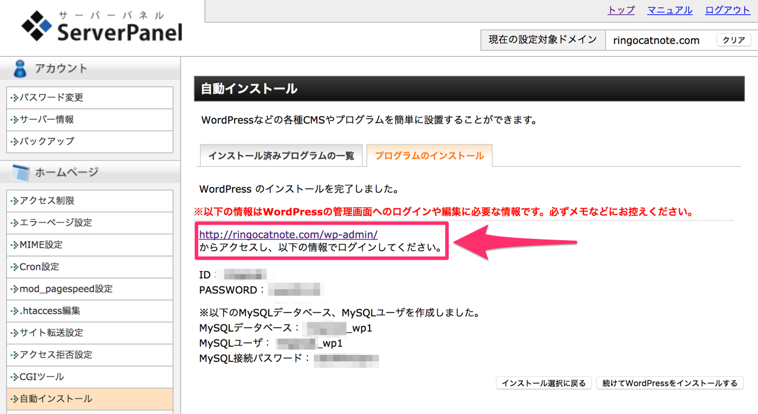Select 自動インストール in sidebar
Viewport: 758px width, 414px height.
coord(56,399)
